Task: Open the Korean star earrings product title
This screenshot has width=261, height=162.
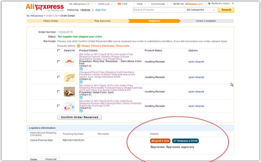Action: click(110, 103)
